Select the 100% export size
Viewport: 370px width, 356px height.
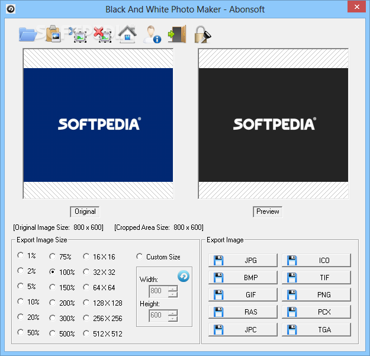(x=62, y=272)
